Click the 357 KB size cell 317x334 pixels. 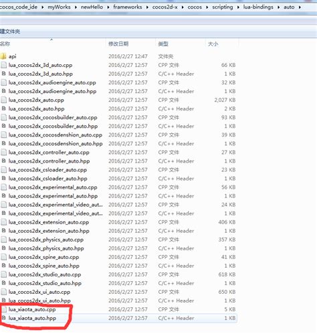227,240
